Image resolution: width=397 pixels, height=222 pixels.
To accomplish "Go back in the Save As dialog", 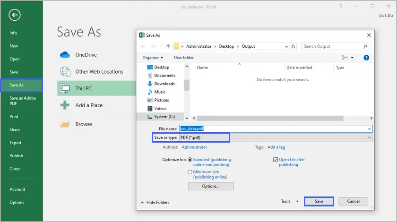I will pyautogui.click(x=143, y=46).
